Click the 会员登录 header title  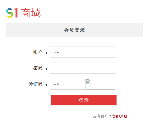click(x=74, y=30)
